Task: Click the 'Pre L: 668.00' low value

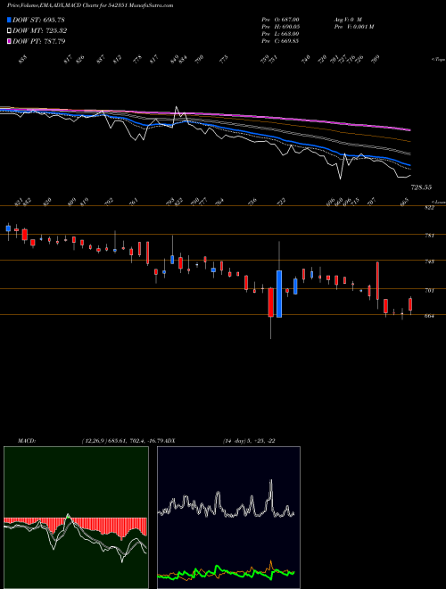Action: 280,34
